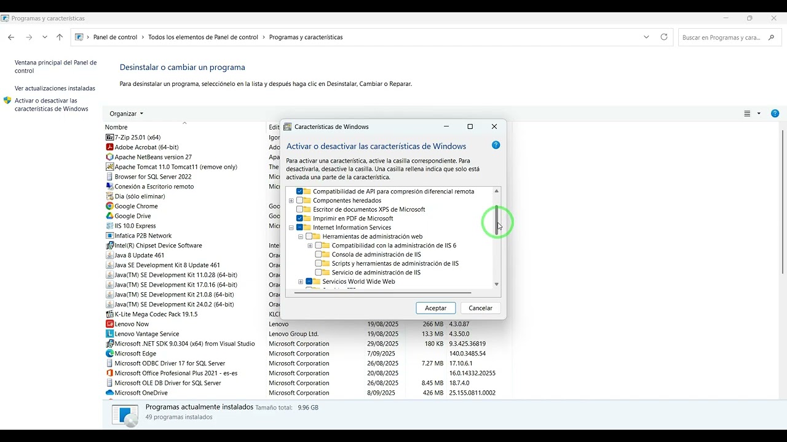Uncheck Imprimir en PDF de Microsoft
Viewport: 787px width, 442px height.
[x=300, y=219]
